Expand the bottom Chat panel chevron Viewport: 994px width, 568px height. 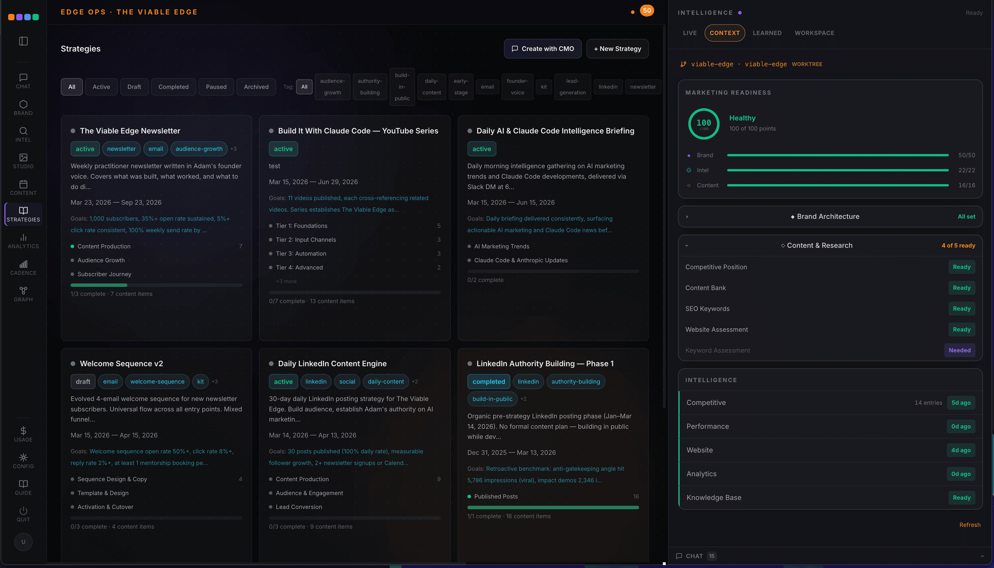coord(982,556)
